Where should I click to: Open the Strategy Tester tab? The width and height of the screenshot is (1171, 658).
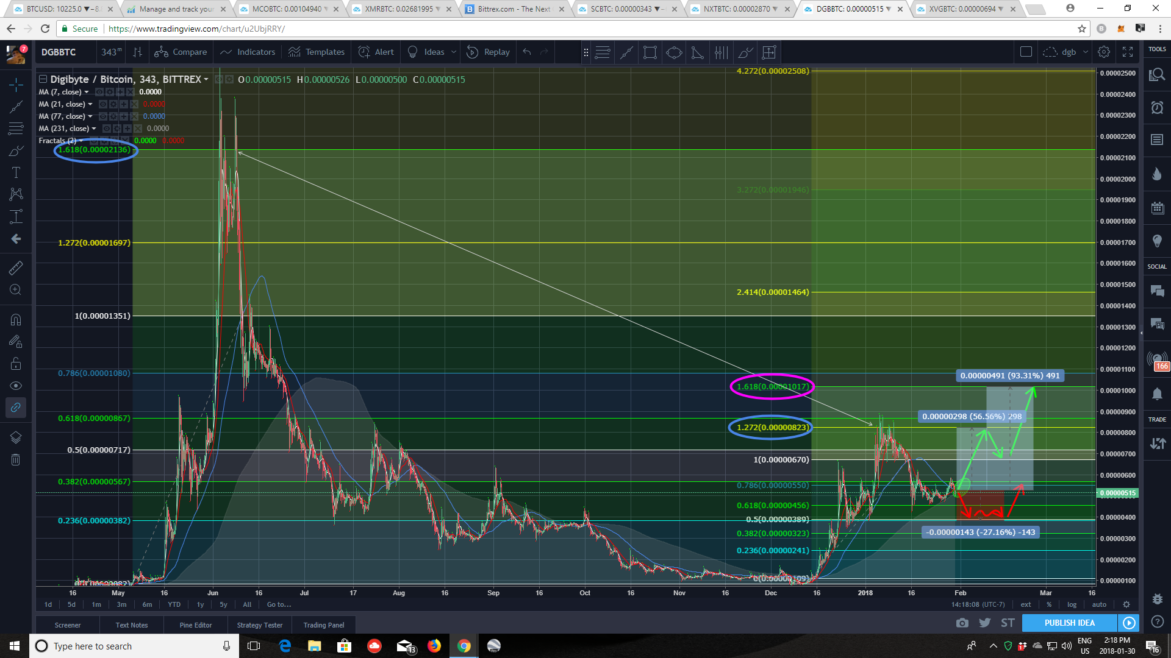tap(260, 625)
